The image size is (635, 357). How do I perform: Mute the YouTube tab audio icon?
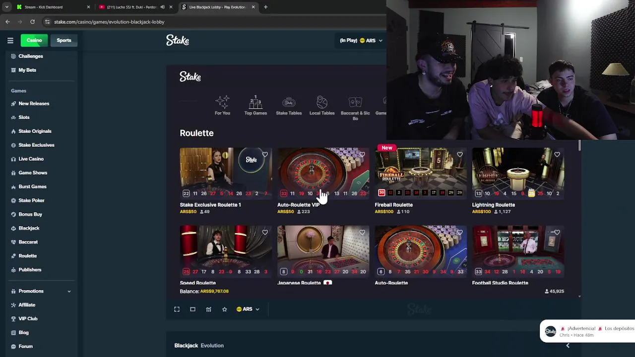[x=162, y=7]
